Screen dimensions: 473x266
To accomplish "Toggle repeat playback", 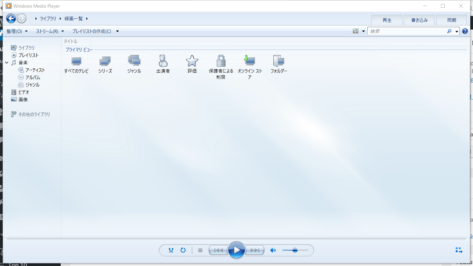I will coord(183,250).
